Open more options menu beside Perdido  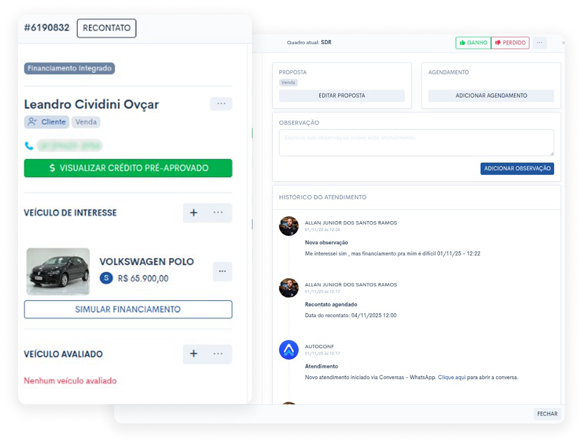(540, 43)
